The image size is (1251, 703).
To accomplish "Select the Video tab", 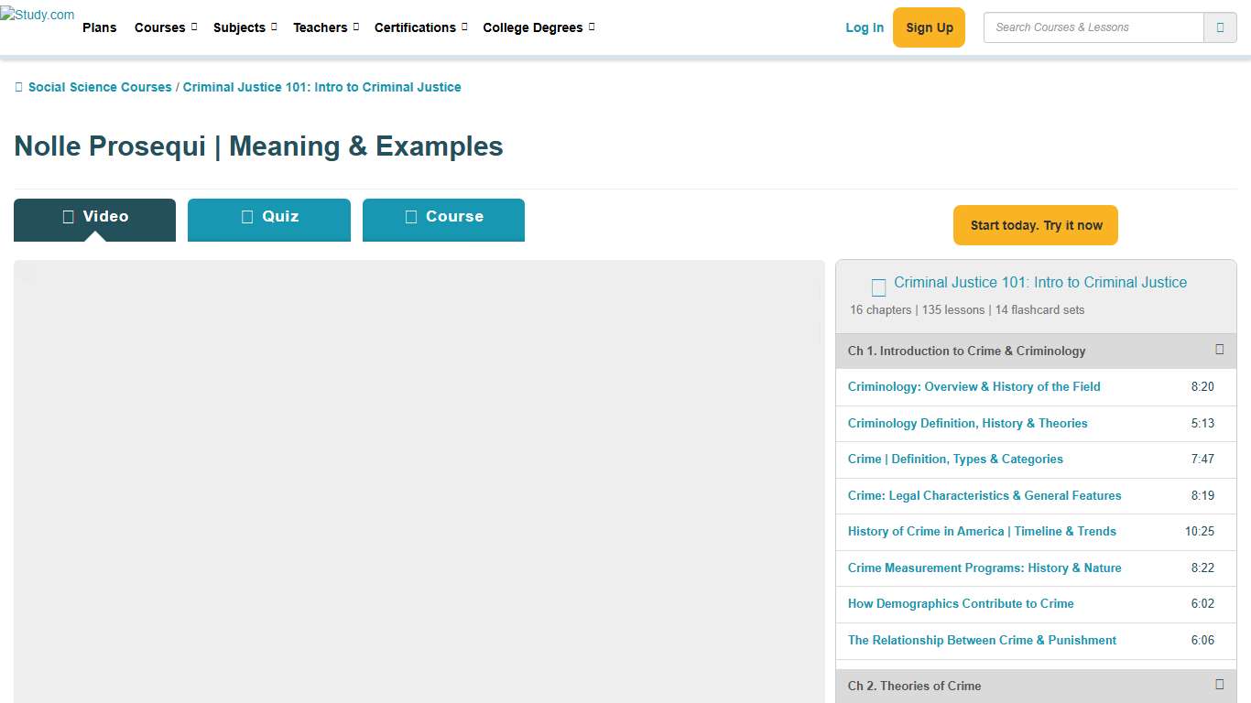I will 94,218.
